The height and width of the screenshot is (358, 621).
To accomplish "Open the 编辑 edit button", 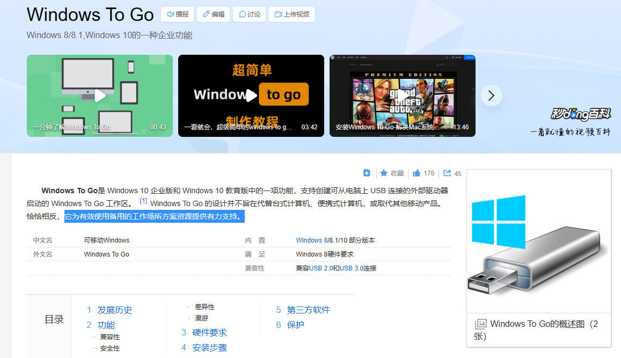I will (x=214, y=14).
